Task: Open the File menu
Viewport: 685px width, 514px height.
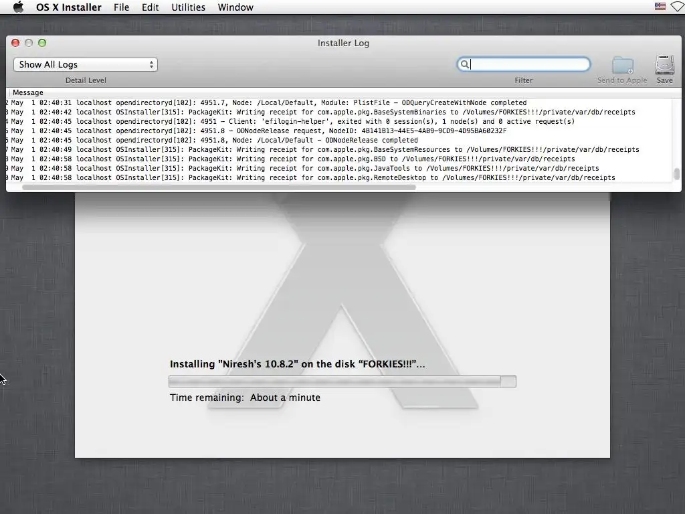Action: coord(122,7)
